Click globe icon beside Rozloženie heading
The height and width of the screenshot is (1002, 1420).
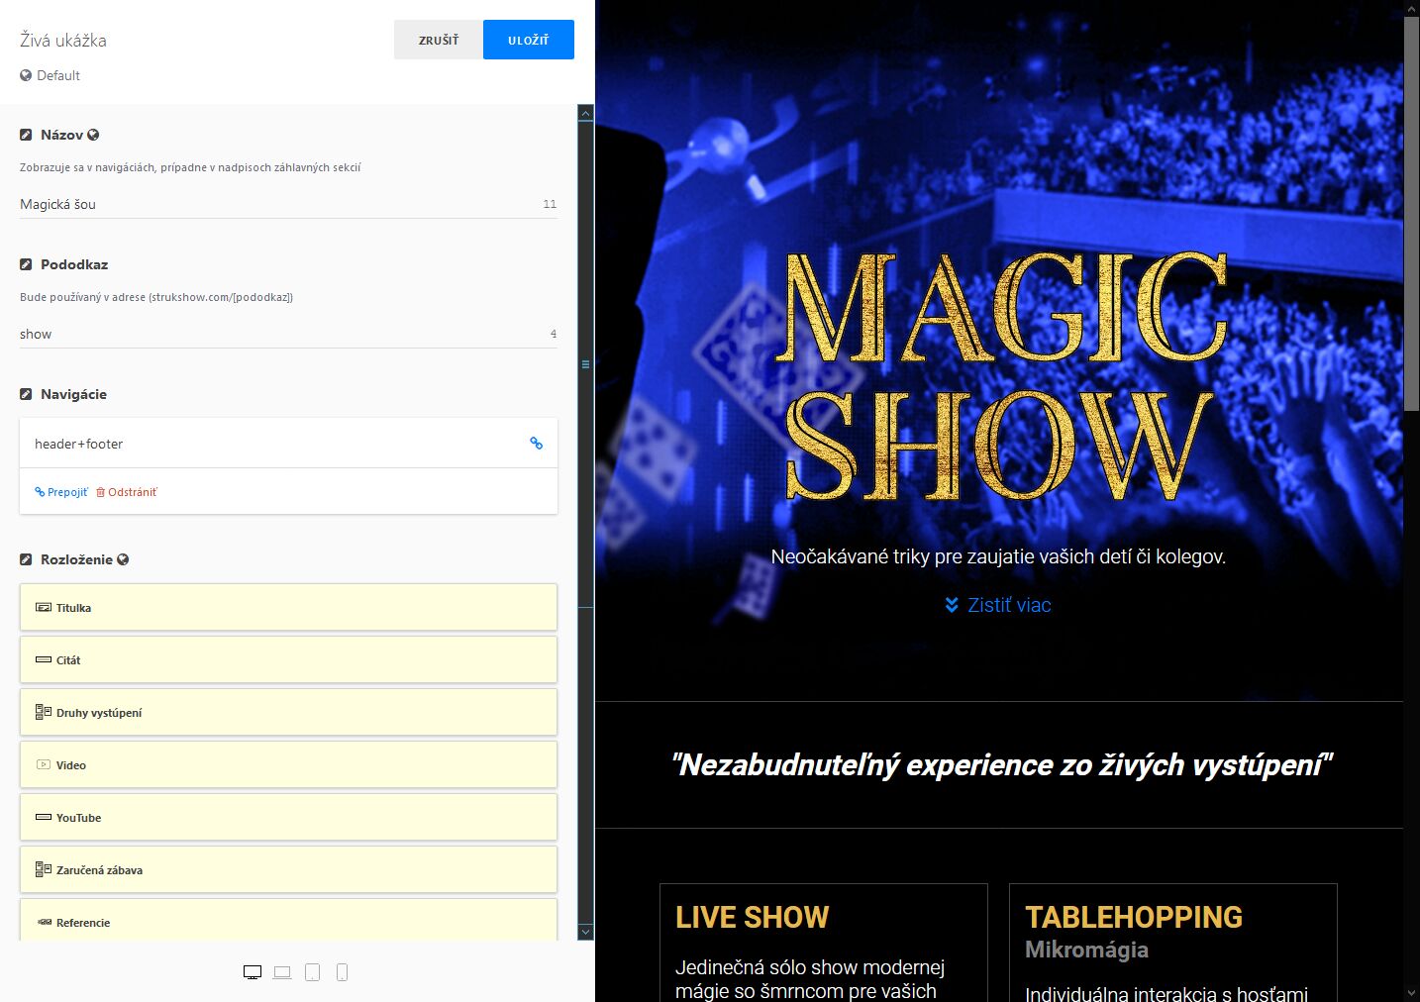tap(123, 559)
